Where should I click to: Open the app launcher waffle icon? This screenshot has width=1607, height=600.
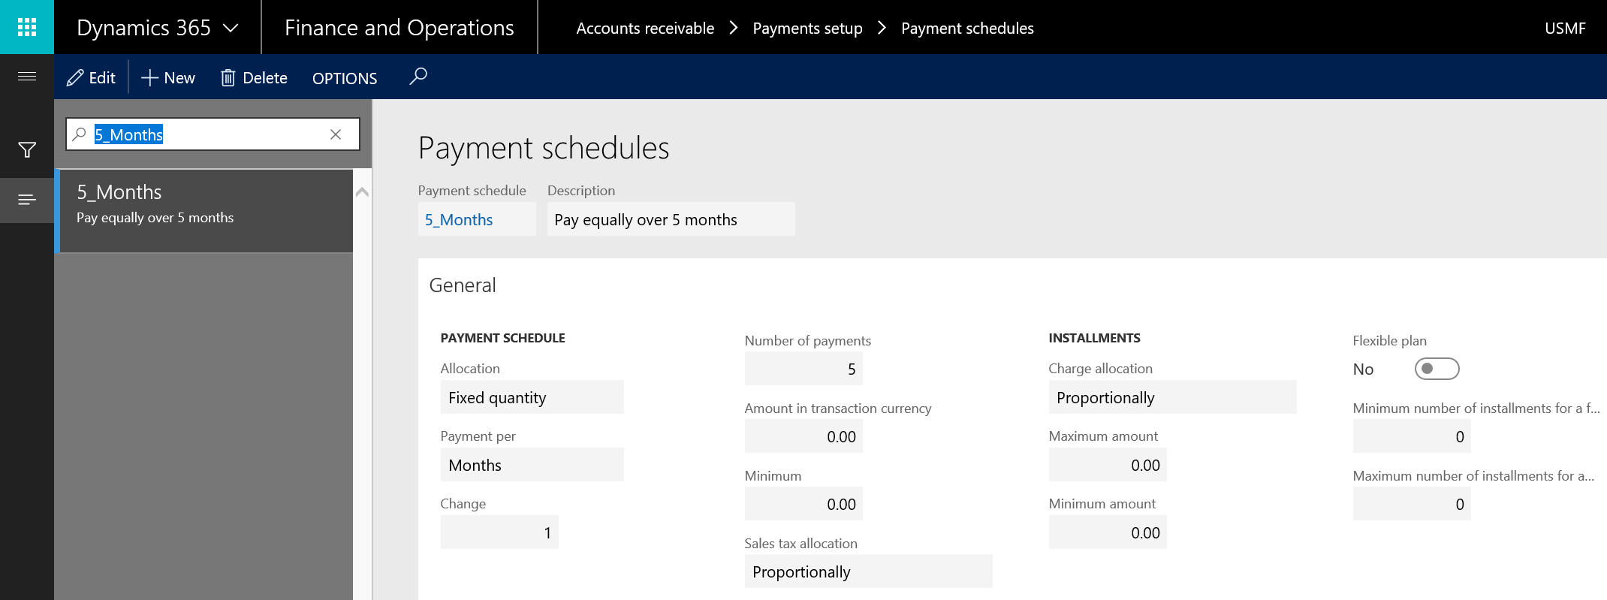click(27, 27)
